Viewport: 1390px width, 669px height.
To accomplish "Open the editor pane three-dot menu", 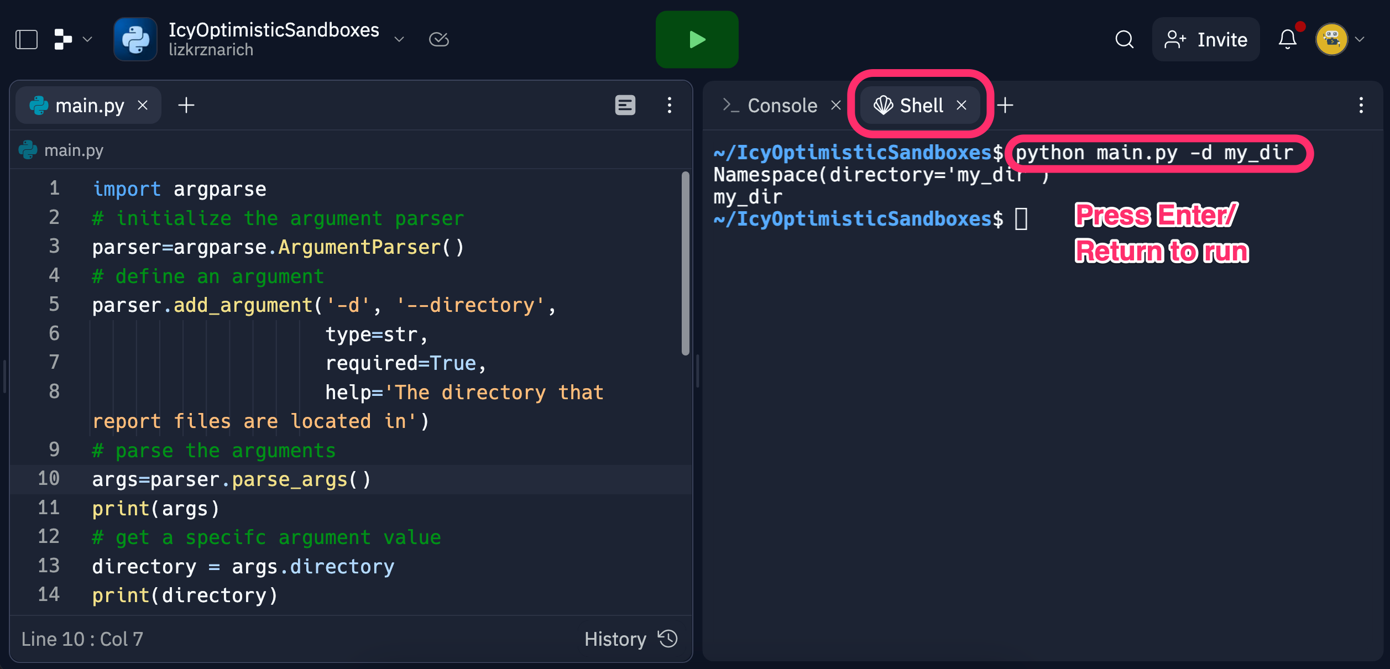I will point(669,105).
